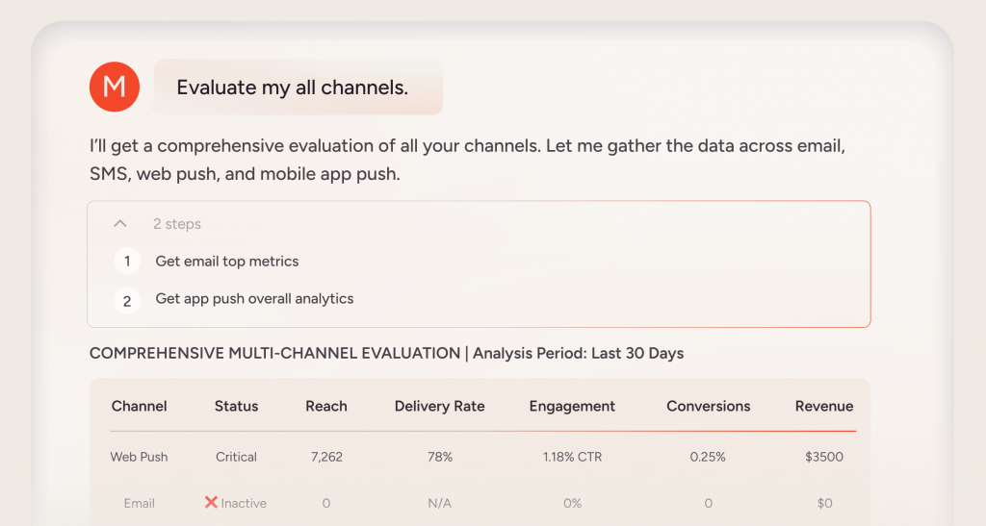Click the Delivery Rate column header
This screenshot has width=986, height=526.
(440, 406)
